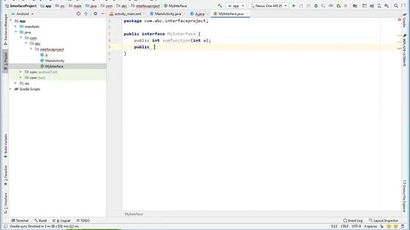410x230 pixels.
Task: Collapse the app module tree node
Action: [11, 20]
